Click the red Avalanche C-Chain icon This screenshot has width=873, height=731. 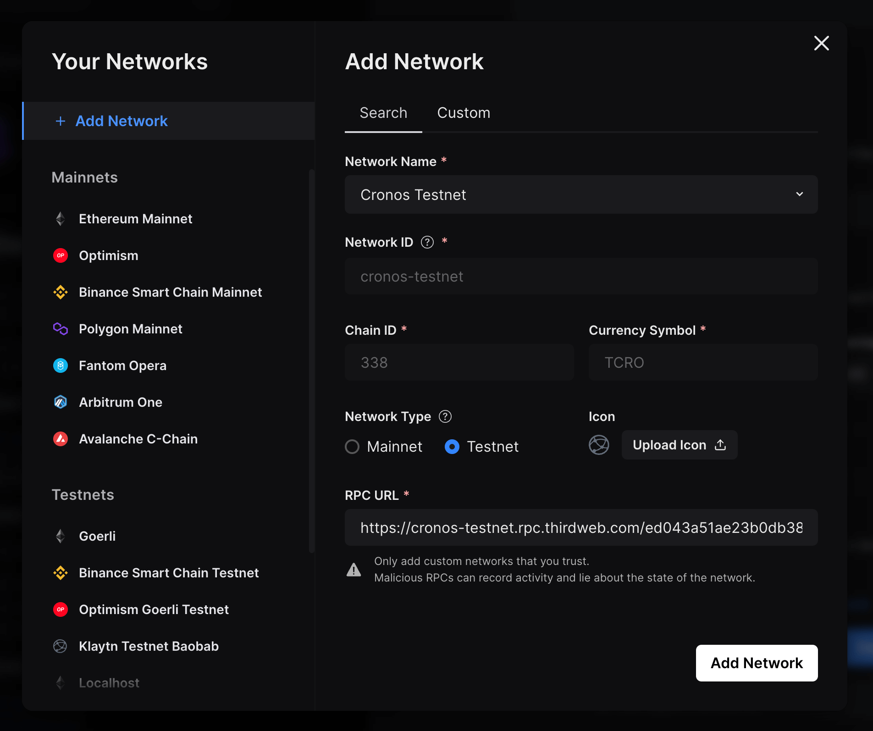(61, 439)
